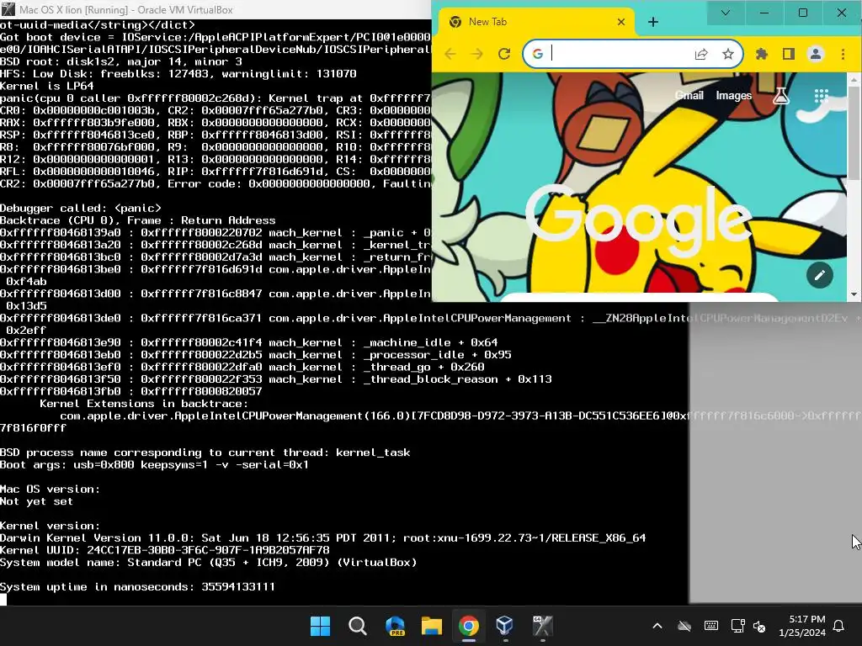Click the "System model name" line
This screenshot has width=862, height=646.
(x=209, y=563)
